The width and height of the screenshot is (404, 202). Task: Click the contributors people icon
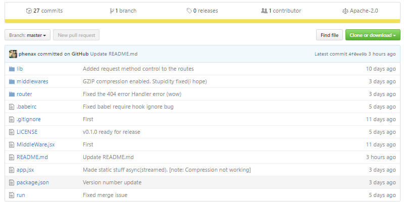tap(264, 11)
